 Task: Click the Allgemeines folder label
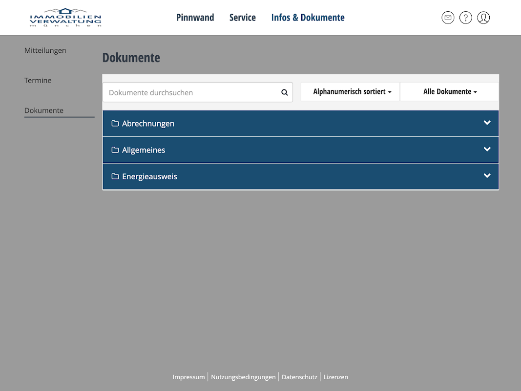point(144,150)
